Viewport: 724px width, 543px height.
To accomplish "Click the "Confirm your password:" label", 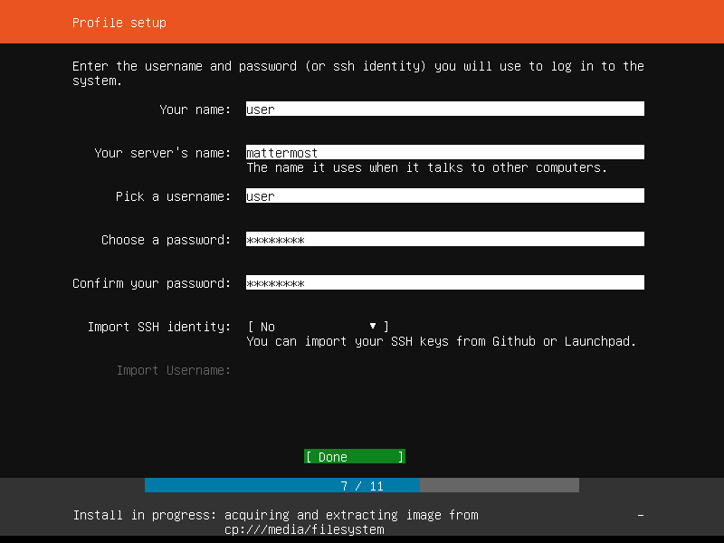I will click(151, 283).
